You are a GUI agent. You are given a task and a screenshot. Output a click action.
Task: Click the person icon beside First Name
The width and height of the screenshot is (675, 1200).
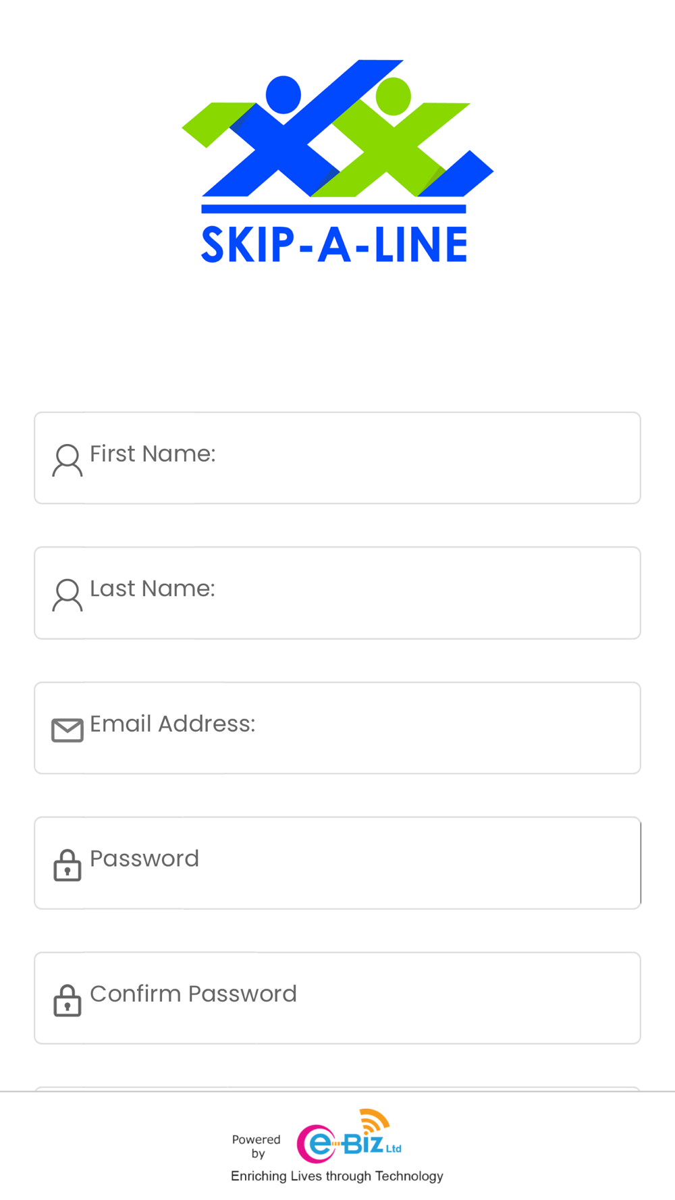click(x=67, y=460)
